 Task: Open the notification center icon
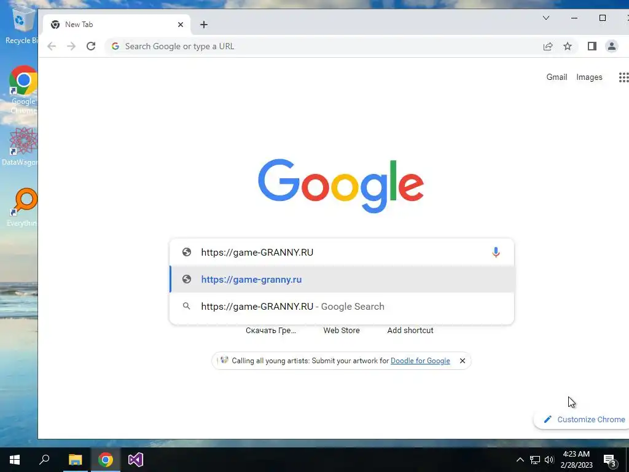610,460
